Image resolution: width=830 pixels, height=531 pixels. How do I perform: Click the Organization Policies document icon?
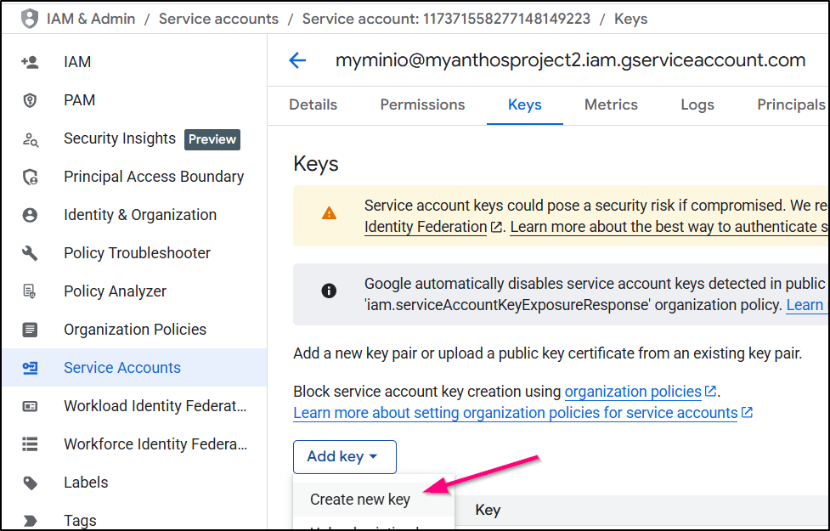tap(30, 330)
